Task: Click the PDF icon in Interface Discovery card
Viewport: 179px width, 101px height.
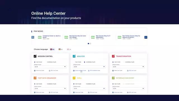Action: click(128, 92)
